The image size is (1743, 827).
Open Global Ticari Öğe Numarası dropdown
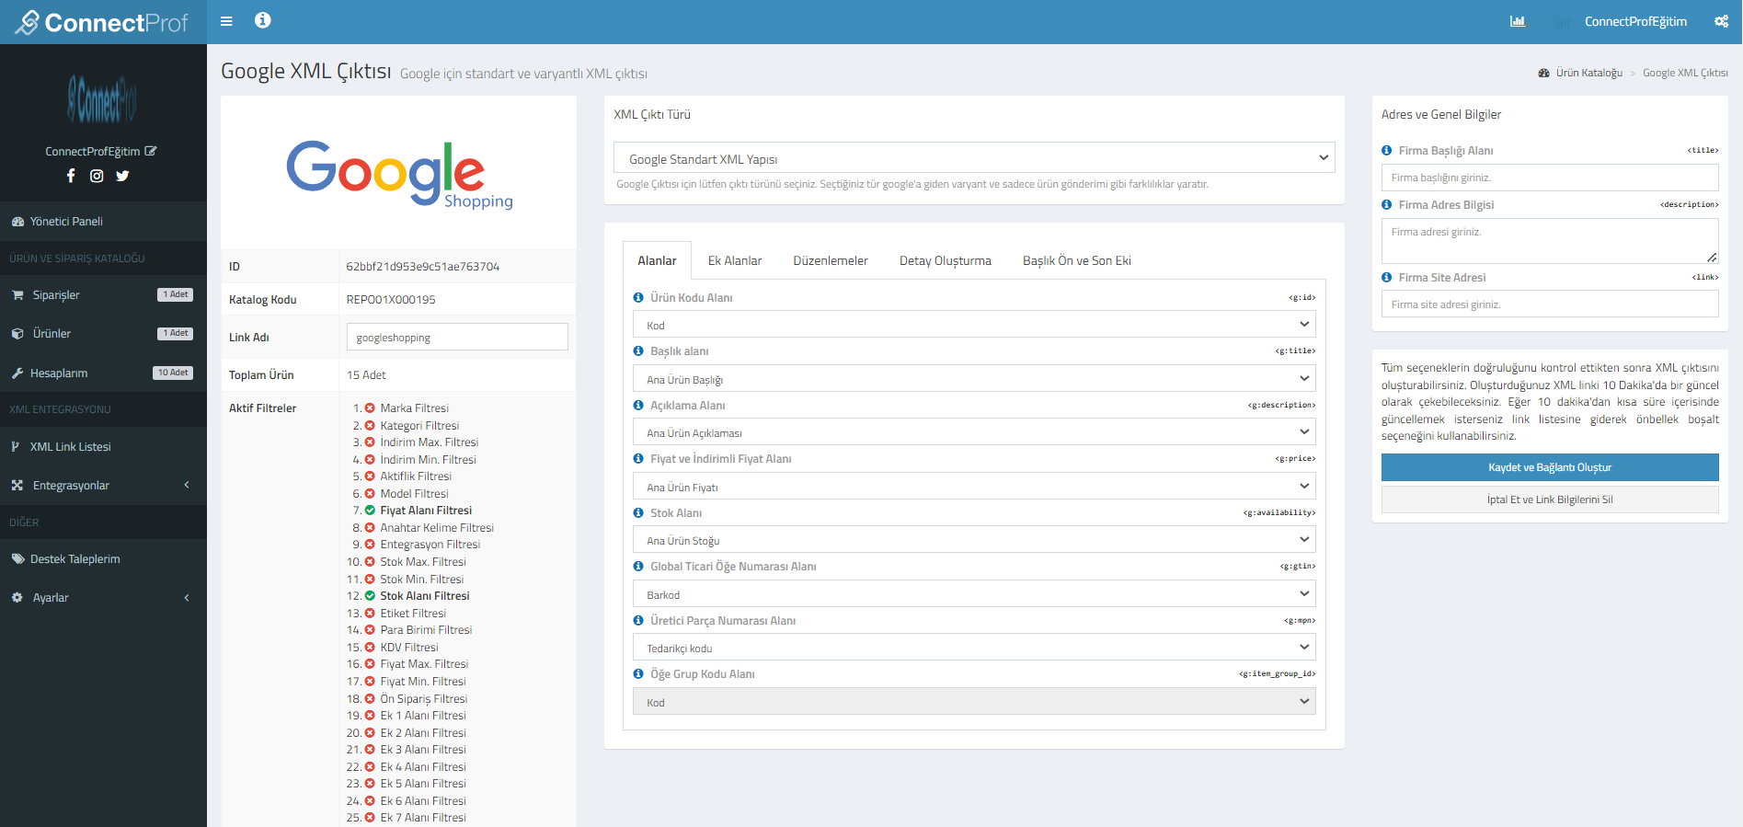[974, 594]
